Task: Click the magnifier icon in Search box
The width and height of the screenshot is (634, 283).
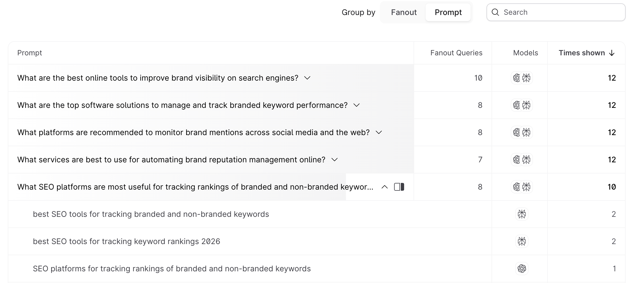Action: coord(495,12)
